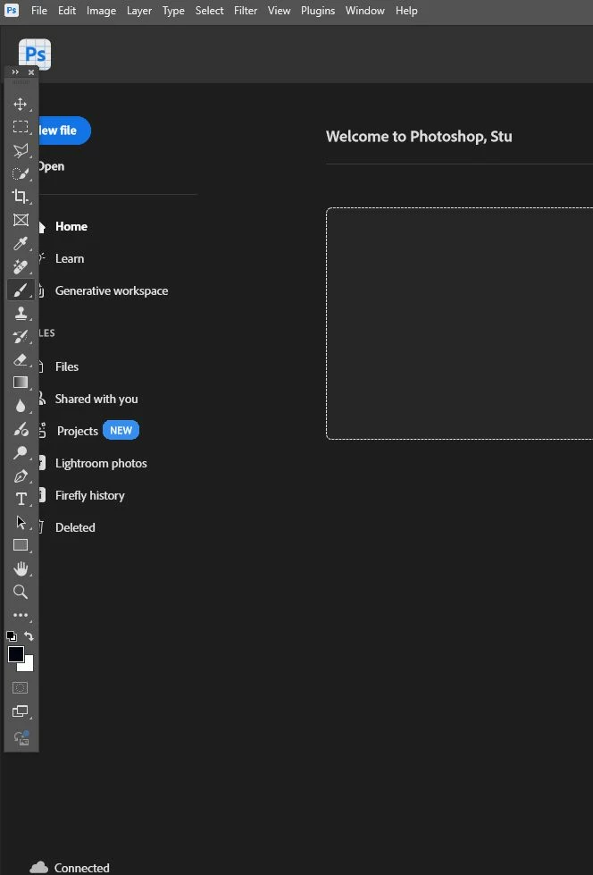The width and height of the screenshot is (593, 875).
Task: Expand toolbar to two columns
Action: click(15, 72)
